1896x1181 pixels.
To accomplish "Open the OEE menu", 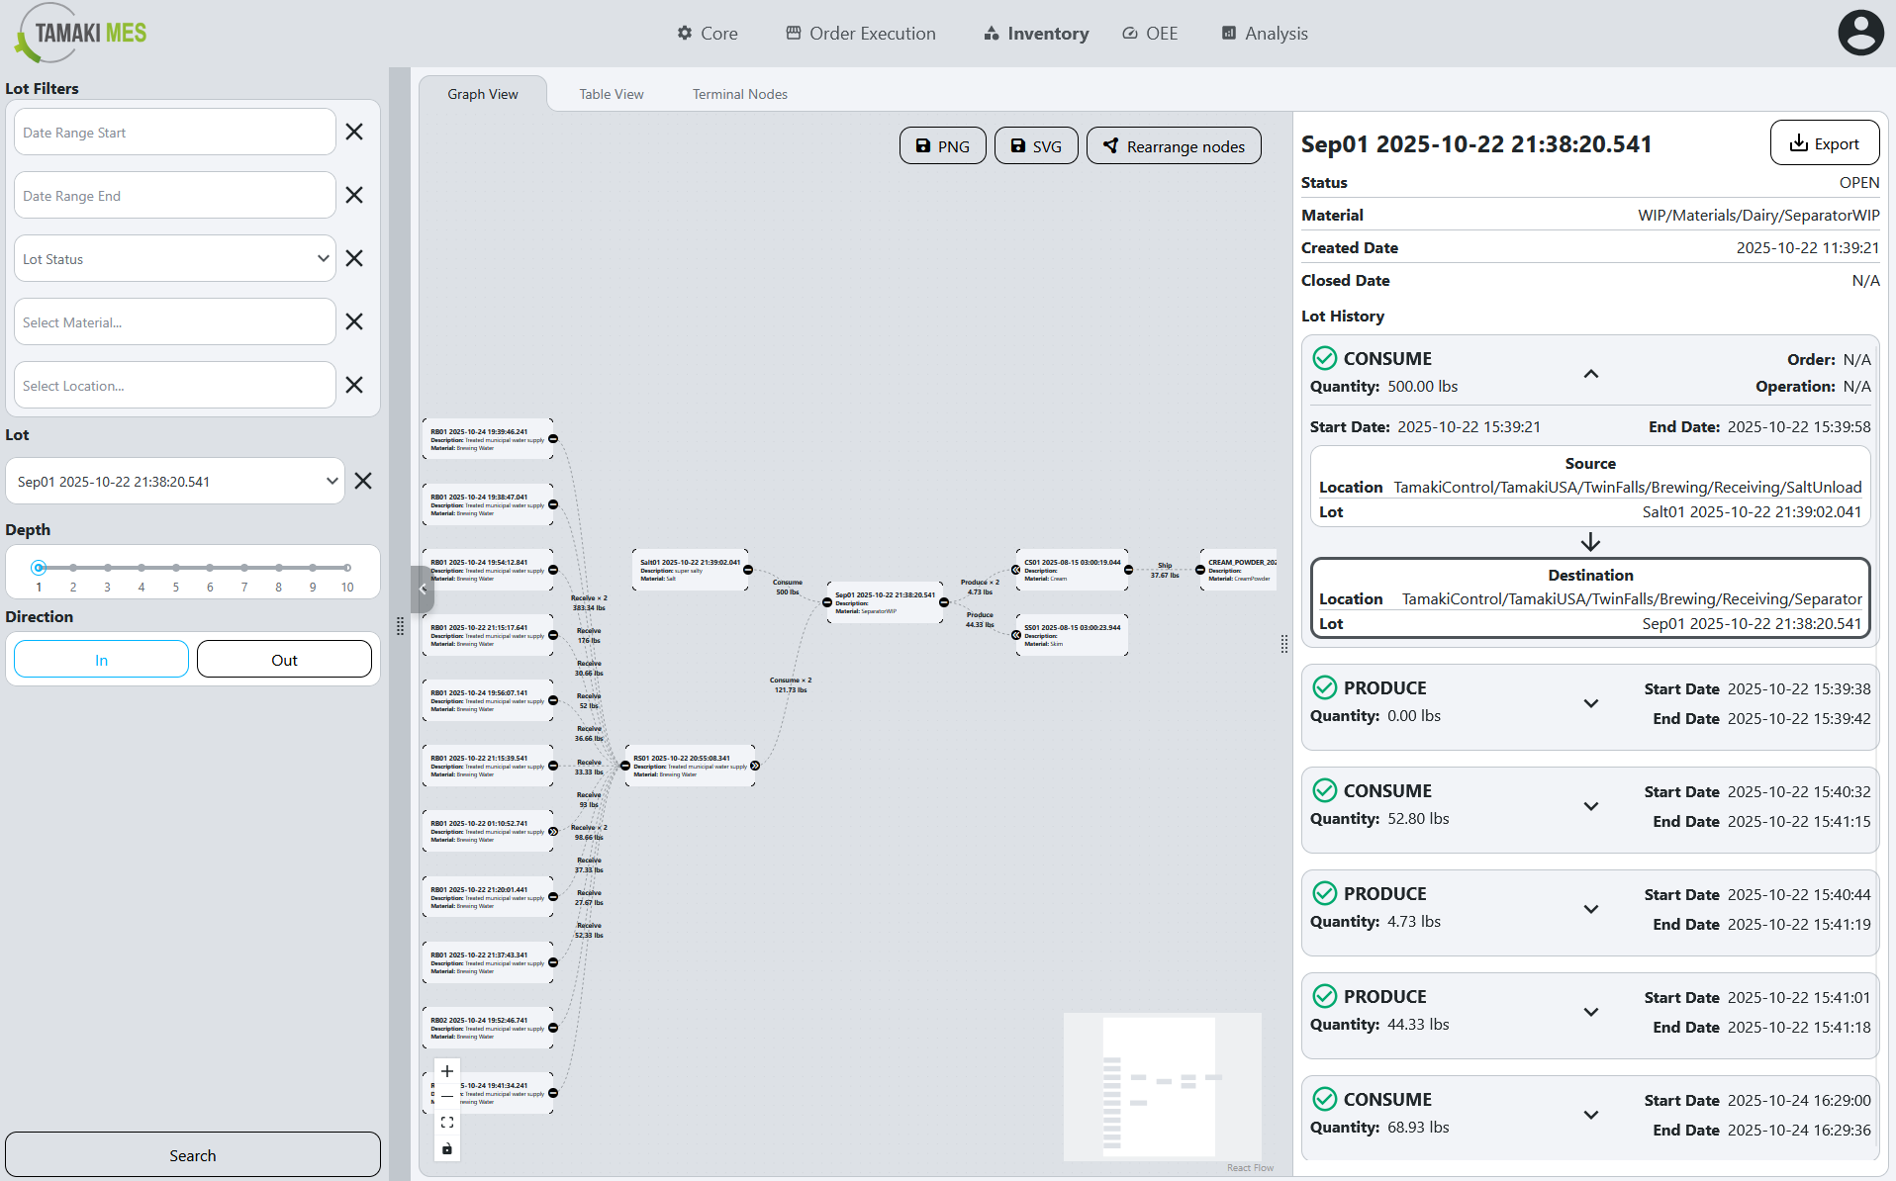I will pos(1150,33).
